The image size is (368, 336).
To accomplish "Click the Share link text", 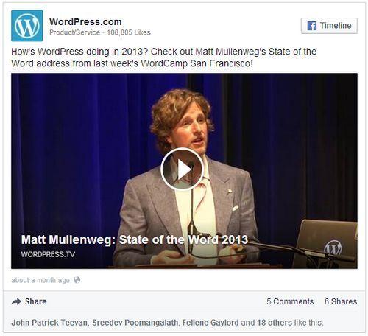I will (x=36, y=301).
